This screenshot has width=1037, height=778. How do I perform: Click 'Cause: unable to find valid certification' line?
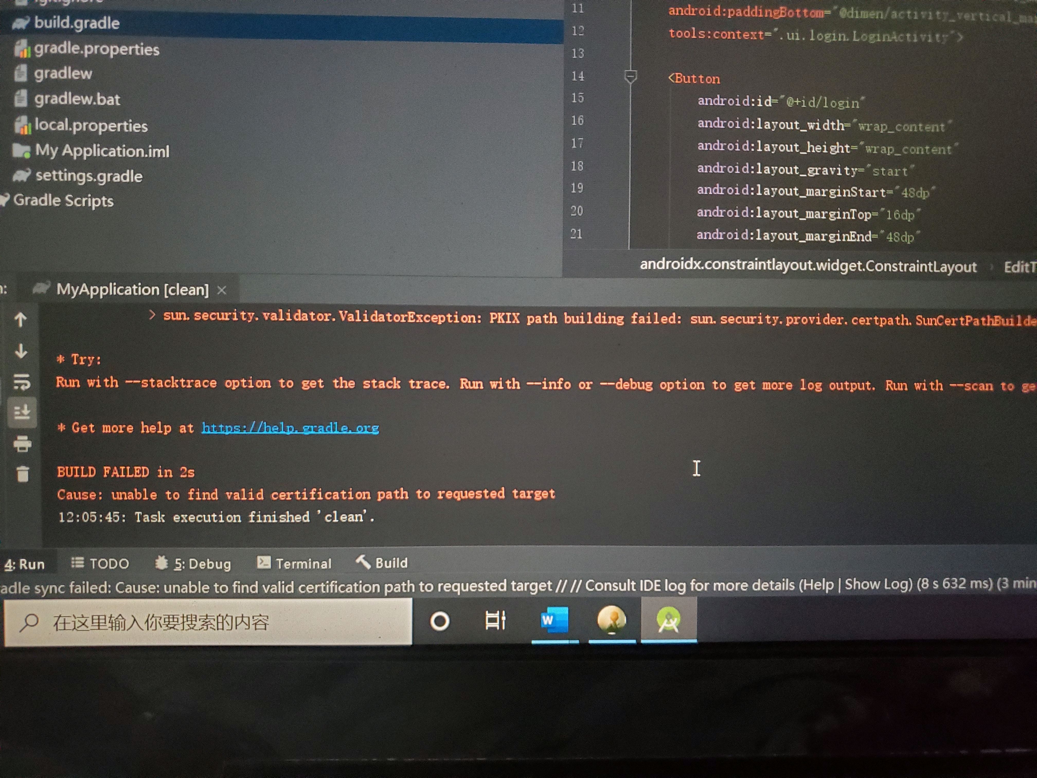click(306, 494)
